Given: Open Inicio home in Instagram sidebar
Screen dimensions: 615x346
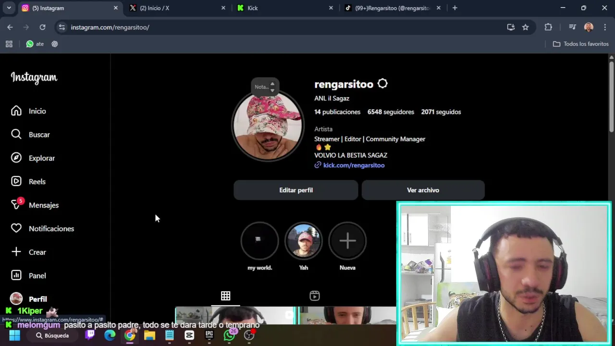Looking at the screenshot, I should [29, 111].
